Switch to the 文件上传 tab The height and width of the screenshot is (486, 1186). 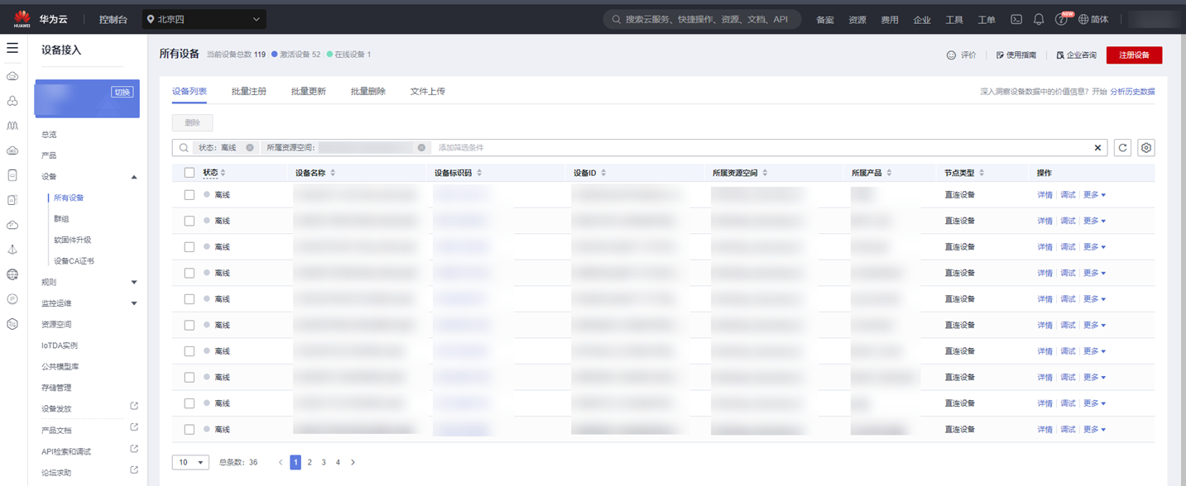(x=428, y=91)
